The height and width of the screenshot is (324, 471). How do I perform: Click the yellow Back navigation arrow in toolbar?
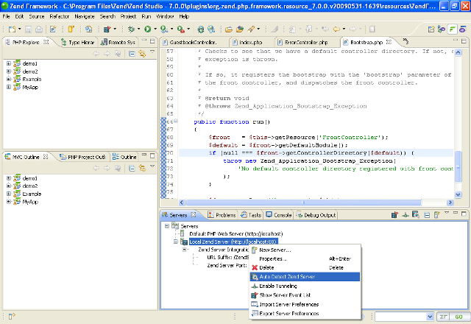[x=336, y=29]
